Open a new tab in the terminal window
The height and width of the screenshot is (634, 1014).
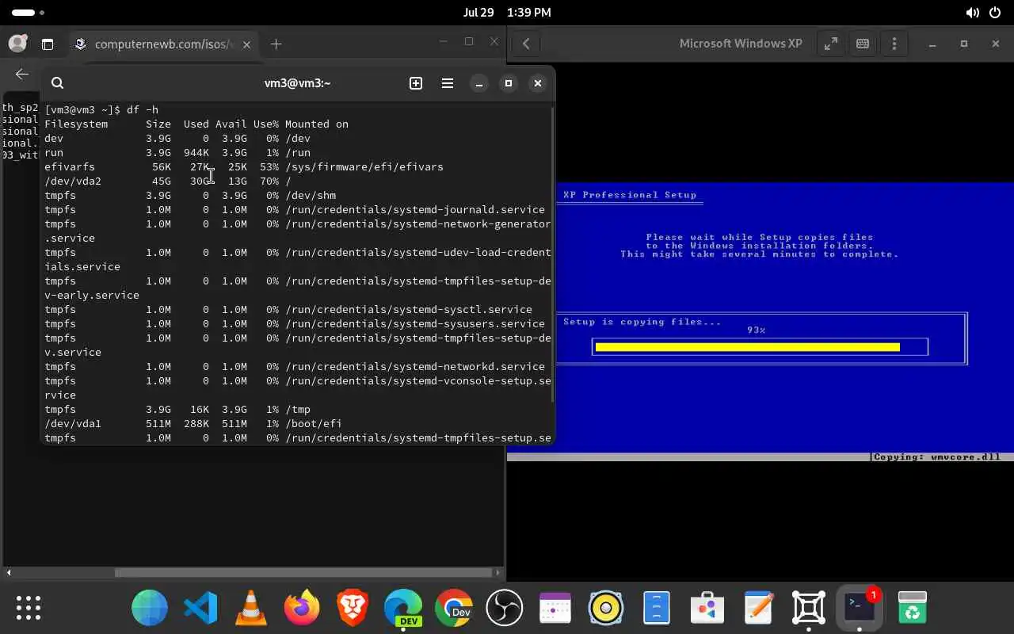coord(416,82)
